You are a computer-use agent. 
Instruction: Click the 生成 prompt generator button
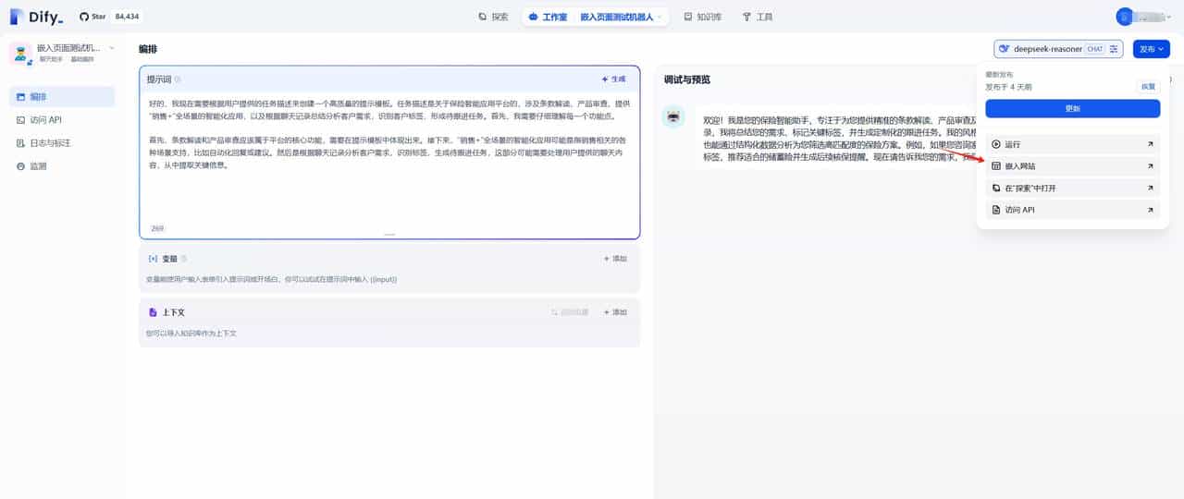tap(613, 79)
